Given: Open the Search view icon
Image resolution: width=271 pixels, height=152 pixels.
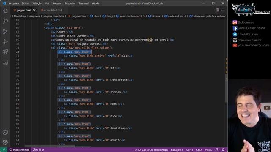Looking at the screenshot, I should [5, 22].
